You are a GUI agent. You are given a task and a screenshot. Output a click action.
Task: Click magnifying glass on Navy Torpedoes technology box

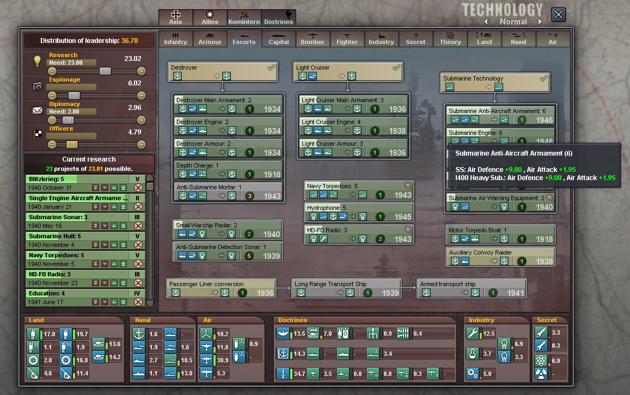tap(408, 186)
